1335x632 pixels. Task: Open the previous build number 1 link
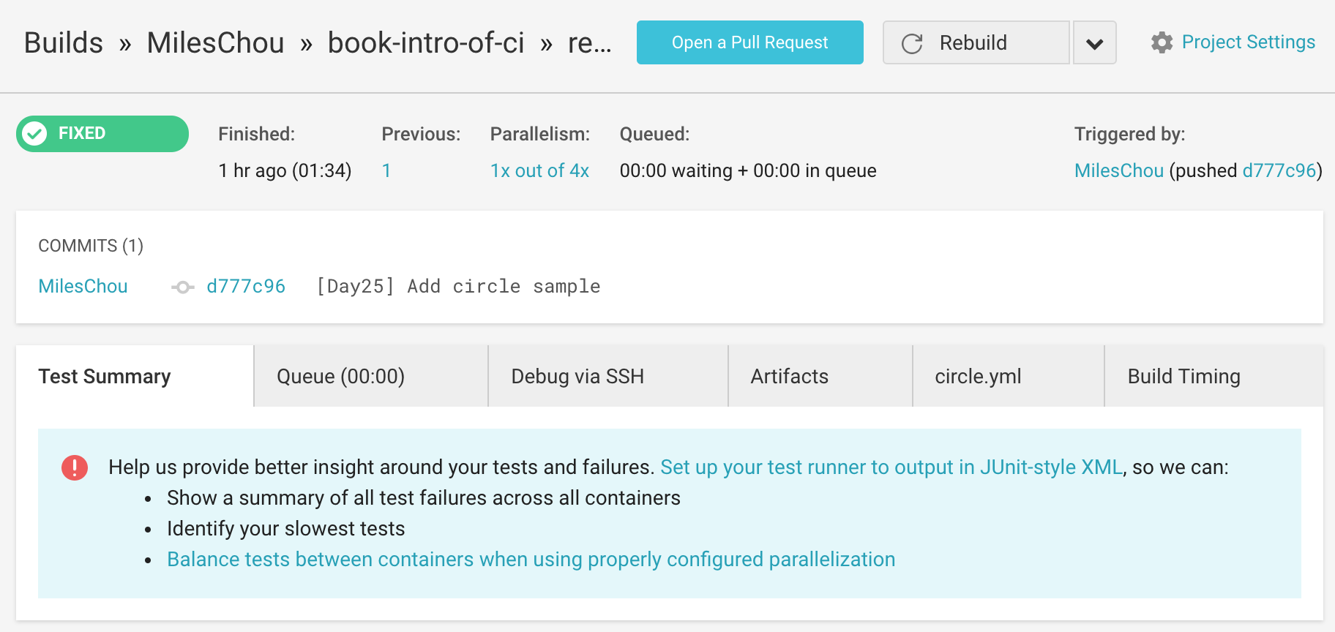(386, 170)
